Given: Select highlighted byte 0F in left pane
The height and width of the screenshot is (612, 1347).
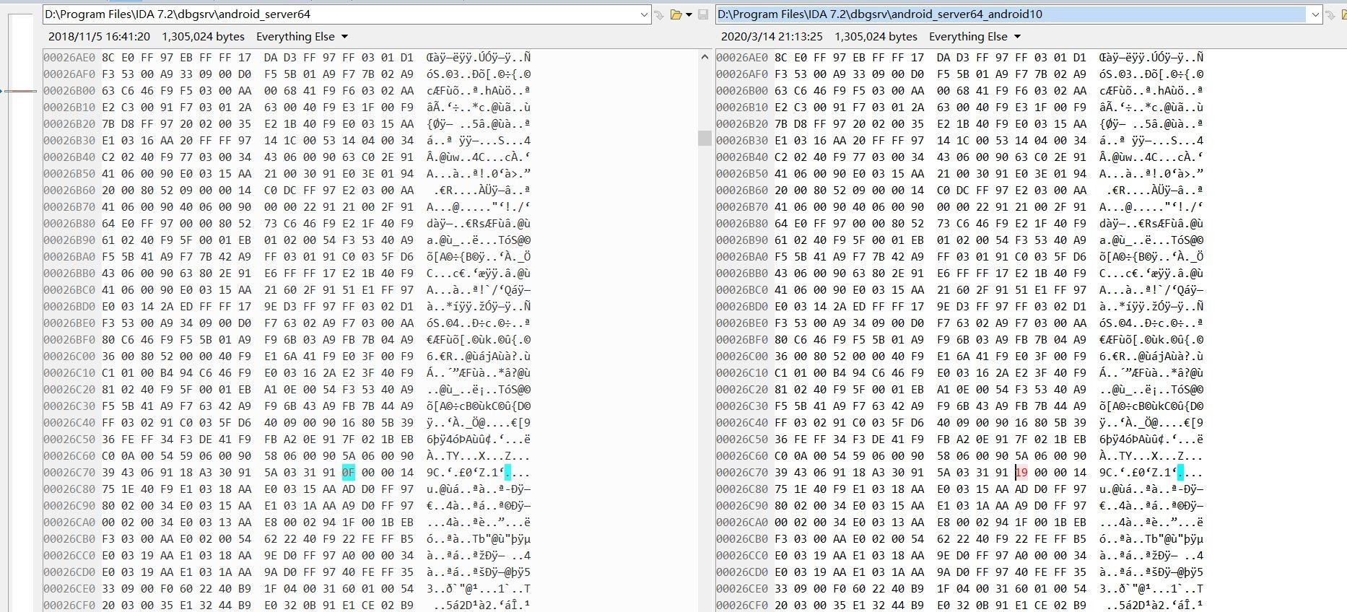Looking at the screenshot, I should coord(349,473).
